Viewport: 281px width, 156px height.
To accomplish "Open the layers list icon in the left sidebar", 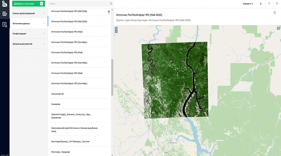I will pos(4,14).
